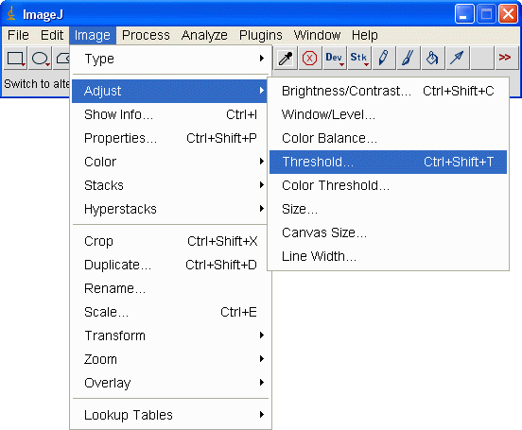Pick the Color Picker eyedropper tool
This screenshot has width=522, height=430.
point(286,59)
